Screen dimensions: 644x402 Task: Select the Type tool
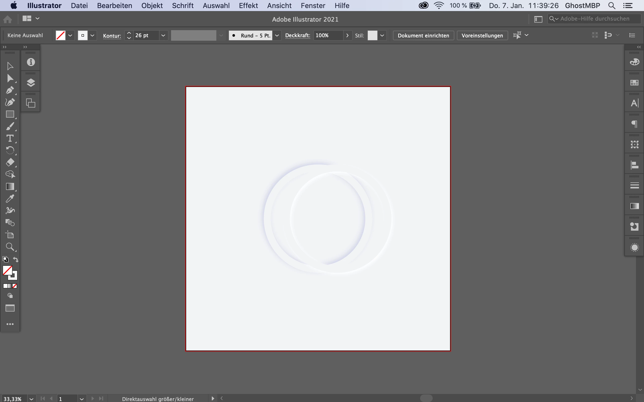(x=10, y=138)
